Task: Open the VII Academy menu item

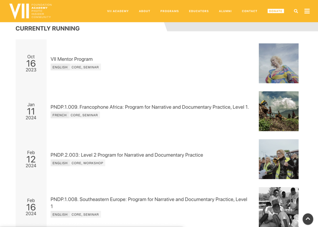Action: click(x=118, y=11)
